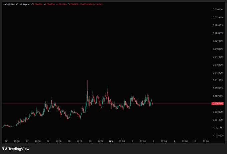The width and height of the screenshot is (227, 154).
Task: Click the 0.013999 price axis label
Action: 218,73
